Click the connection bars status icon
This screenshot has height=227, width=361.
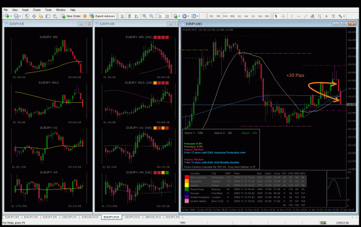pos(323,222)
